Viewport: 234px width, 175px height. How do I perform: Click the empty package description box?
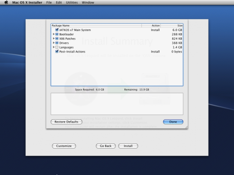pyautogui.click(x=117, y=104)
